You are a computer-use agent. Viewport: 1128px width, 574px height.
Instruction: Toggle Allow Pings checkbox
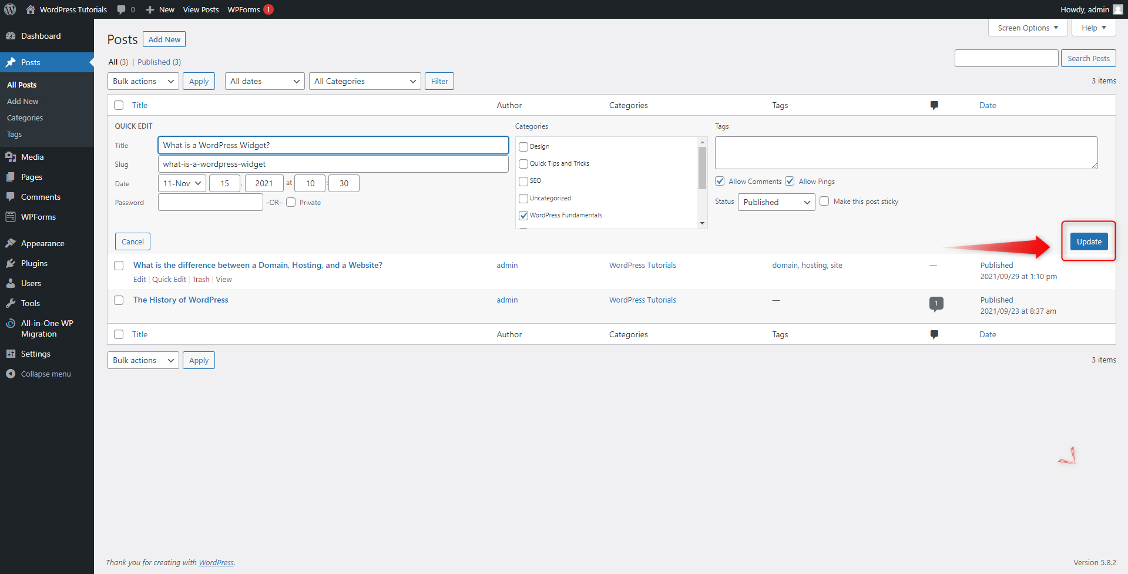click(x=790, y=181)
